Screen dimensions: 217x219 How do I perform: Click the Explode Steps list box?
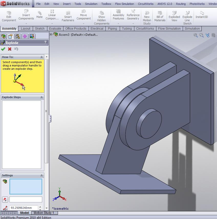tap(22, 135)
